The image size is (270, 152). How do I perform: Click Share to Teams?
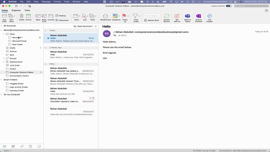coord(187,18)
